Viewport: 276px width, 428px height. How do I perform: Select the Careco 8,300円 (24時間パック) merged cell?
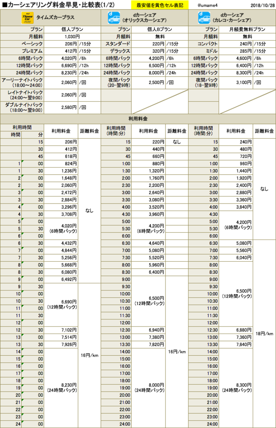tap(236, 388)
